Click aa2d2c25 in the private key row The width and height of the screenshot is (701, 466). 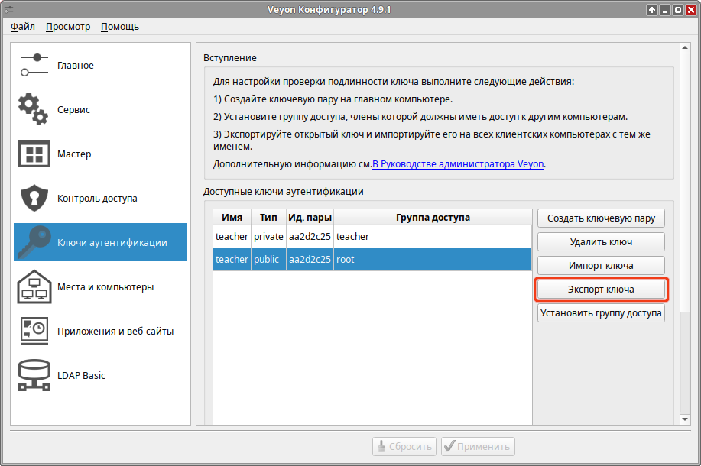coord(310,236)
